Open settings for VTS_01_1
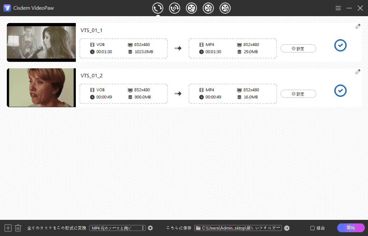The width and height of the screenshot is (368, 236). [x=298, y=48]
